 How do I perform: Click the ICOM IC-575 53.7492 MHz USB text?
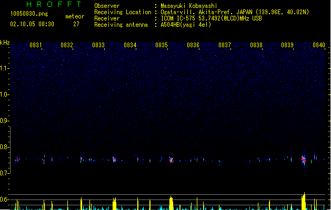(x=211, y=18)
